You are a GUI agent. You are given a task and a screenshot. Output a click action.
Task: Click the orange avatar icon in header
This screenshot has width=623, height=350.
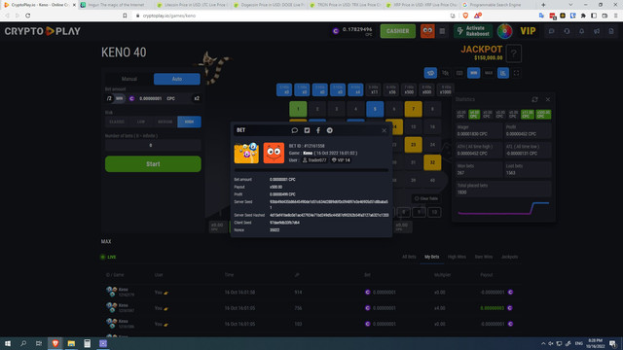427,31
